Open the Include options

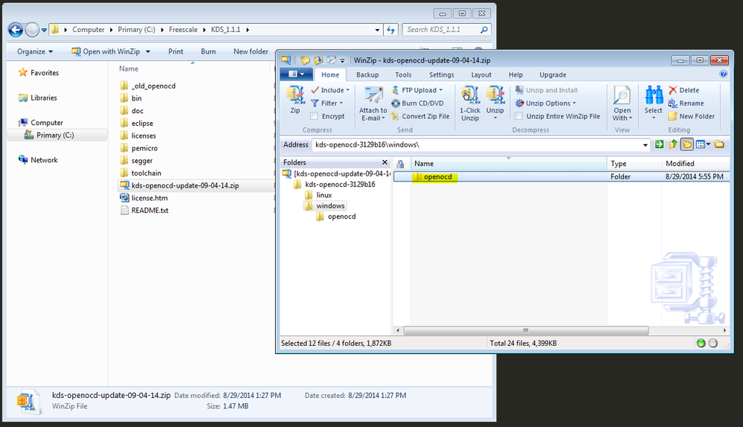[330, 90]
